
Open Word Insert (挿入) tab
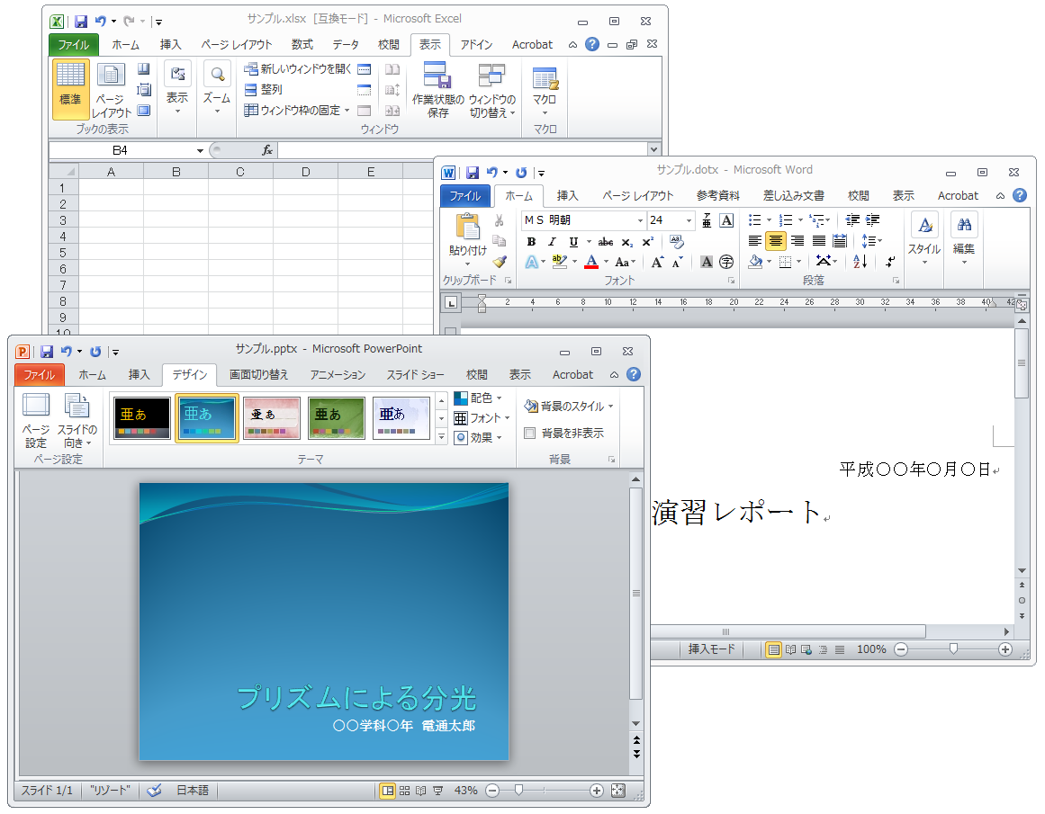click(567, 196)
